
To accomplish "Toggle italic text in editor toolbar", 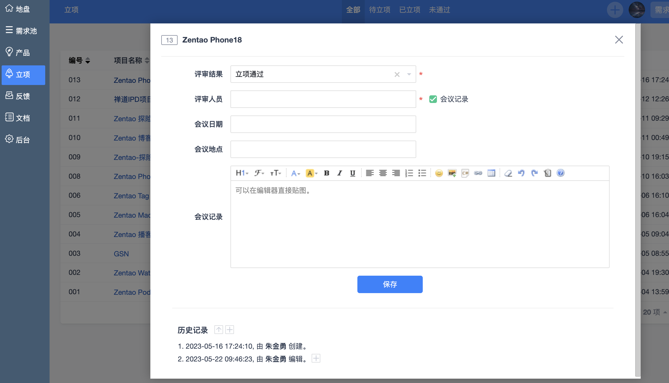I will (339, 173).
